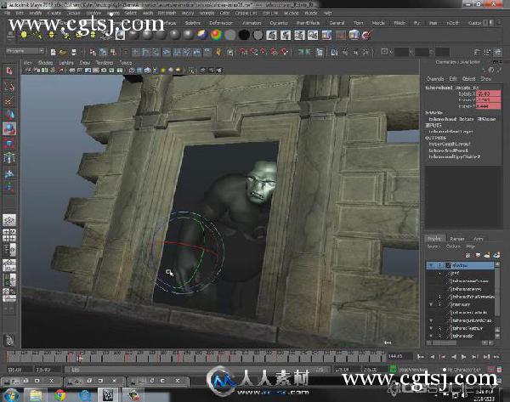The height and width of the screenshot is (402, 510).
Task: Open the Render View window icon
Action: [x=334, y=52]
